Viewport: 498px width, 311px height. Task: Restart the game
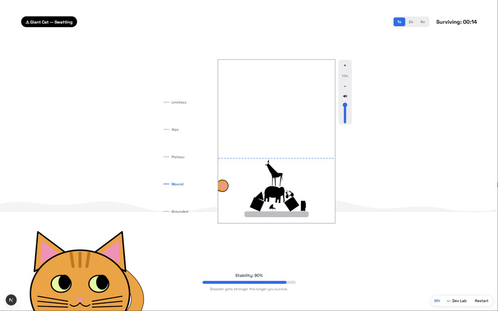point(481,301)
